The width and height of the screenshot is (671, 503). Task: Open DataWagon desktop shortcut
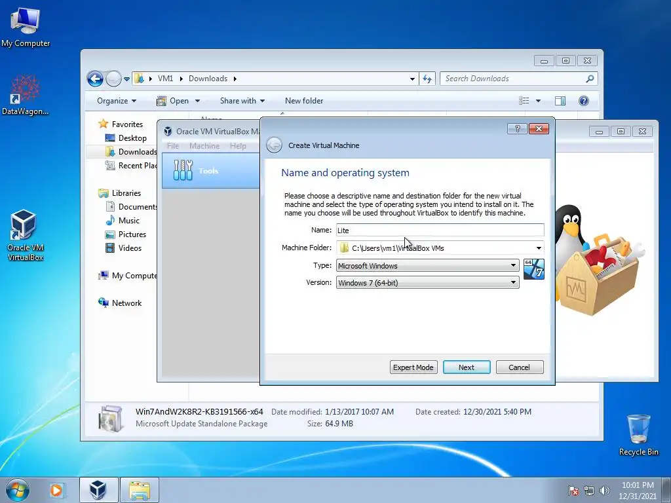point(26,95)
